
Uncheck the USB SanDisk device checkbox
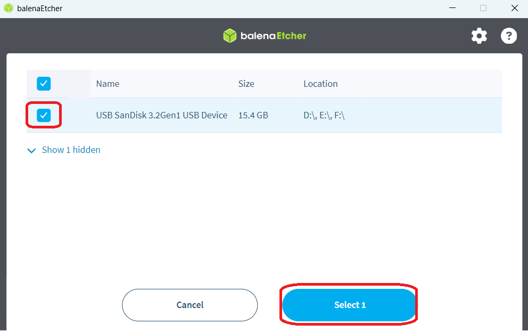coord(44,115)
